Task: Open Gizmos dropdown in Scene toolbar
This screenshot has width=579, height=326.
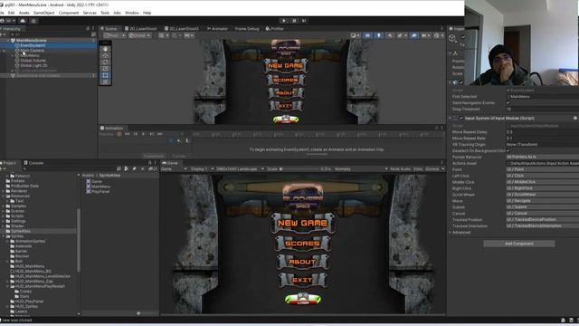Action: pyautogui.click(x=438, y=35)
